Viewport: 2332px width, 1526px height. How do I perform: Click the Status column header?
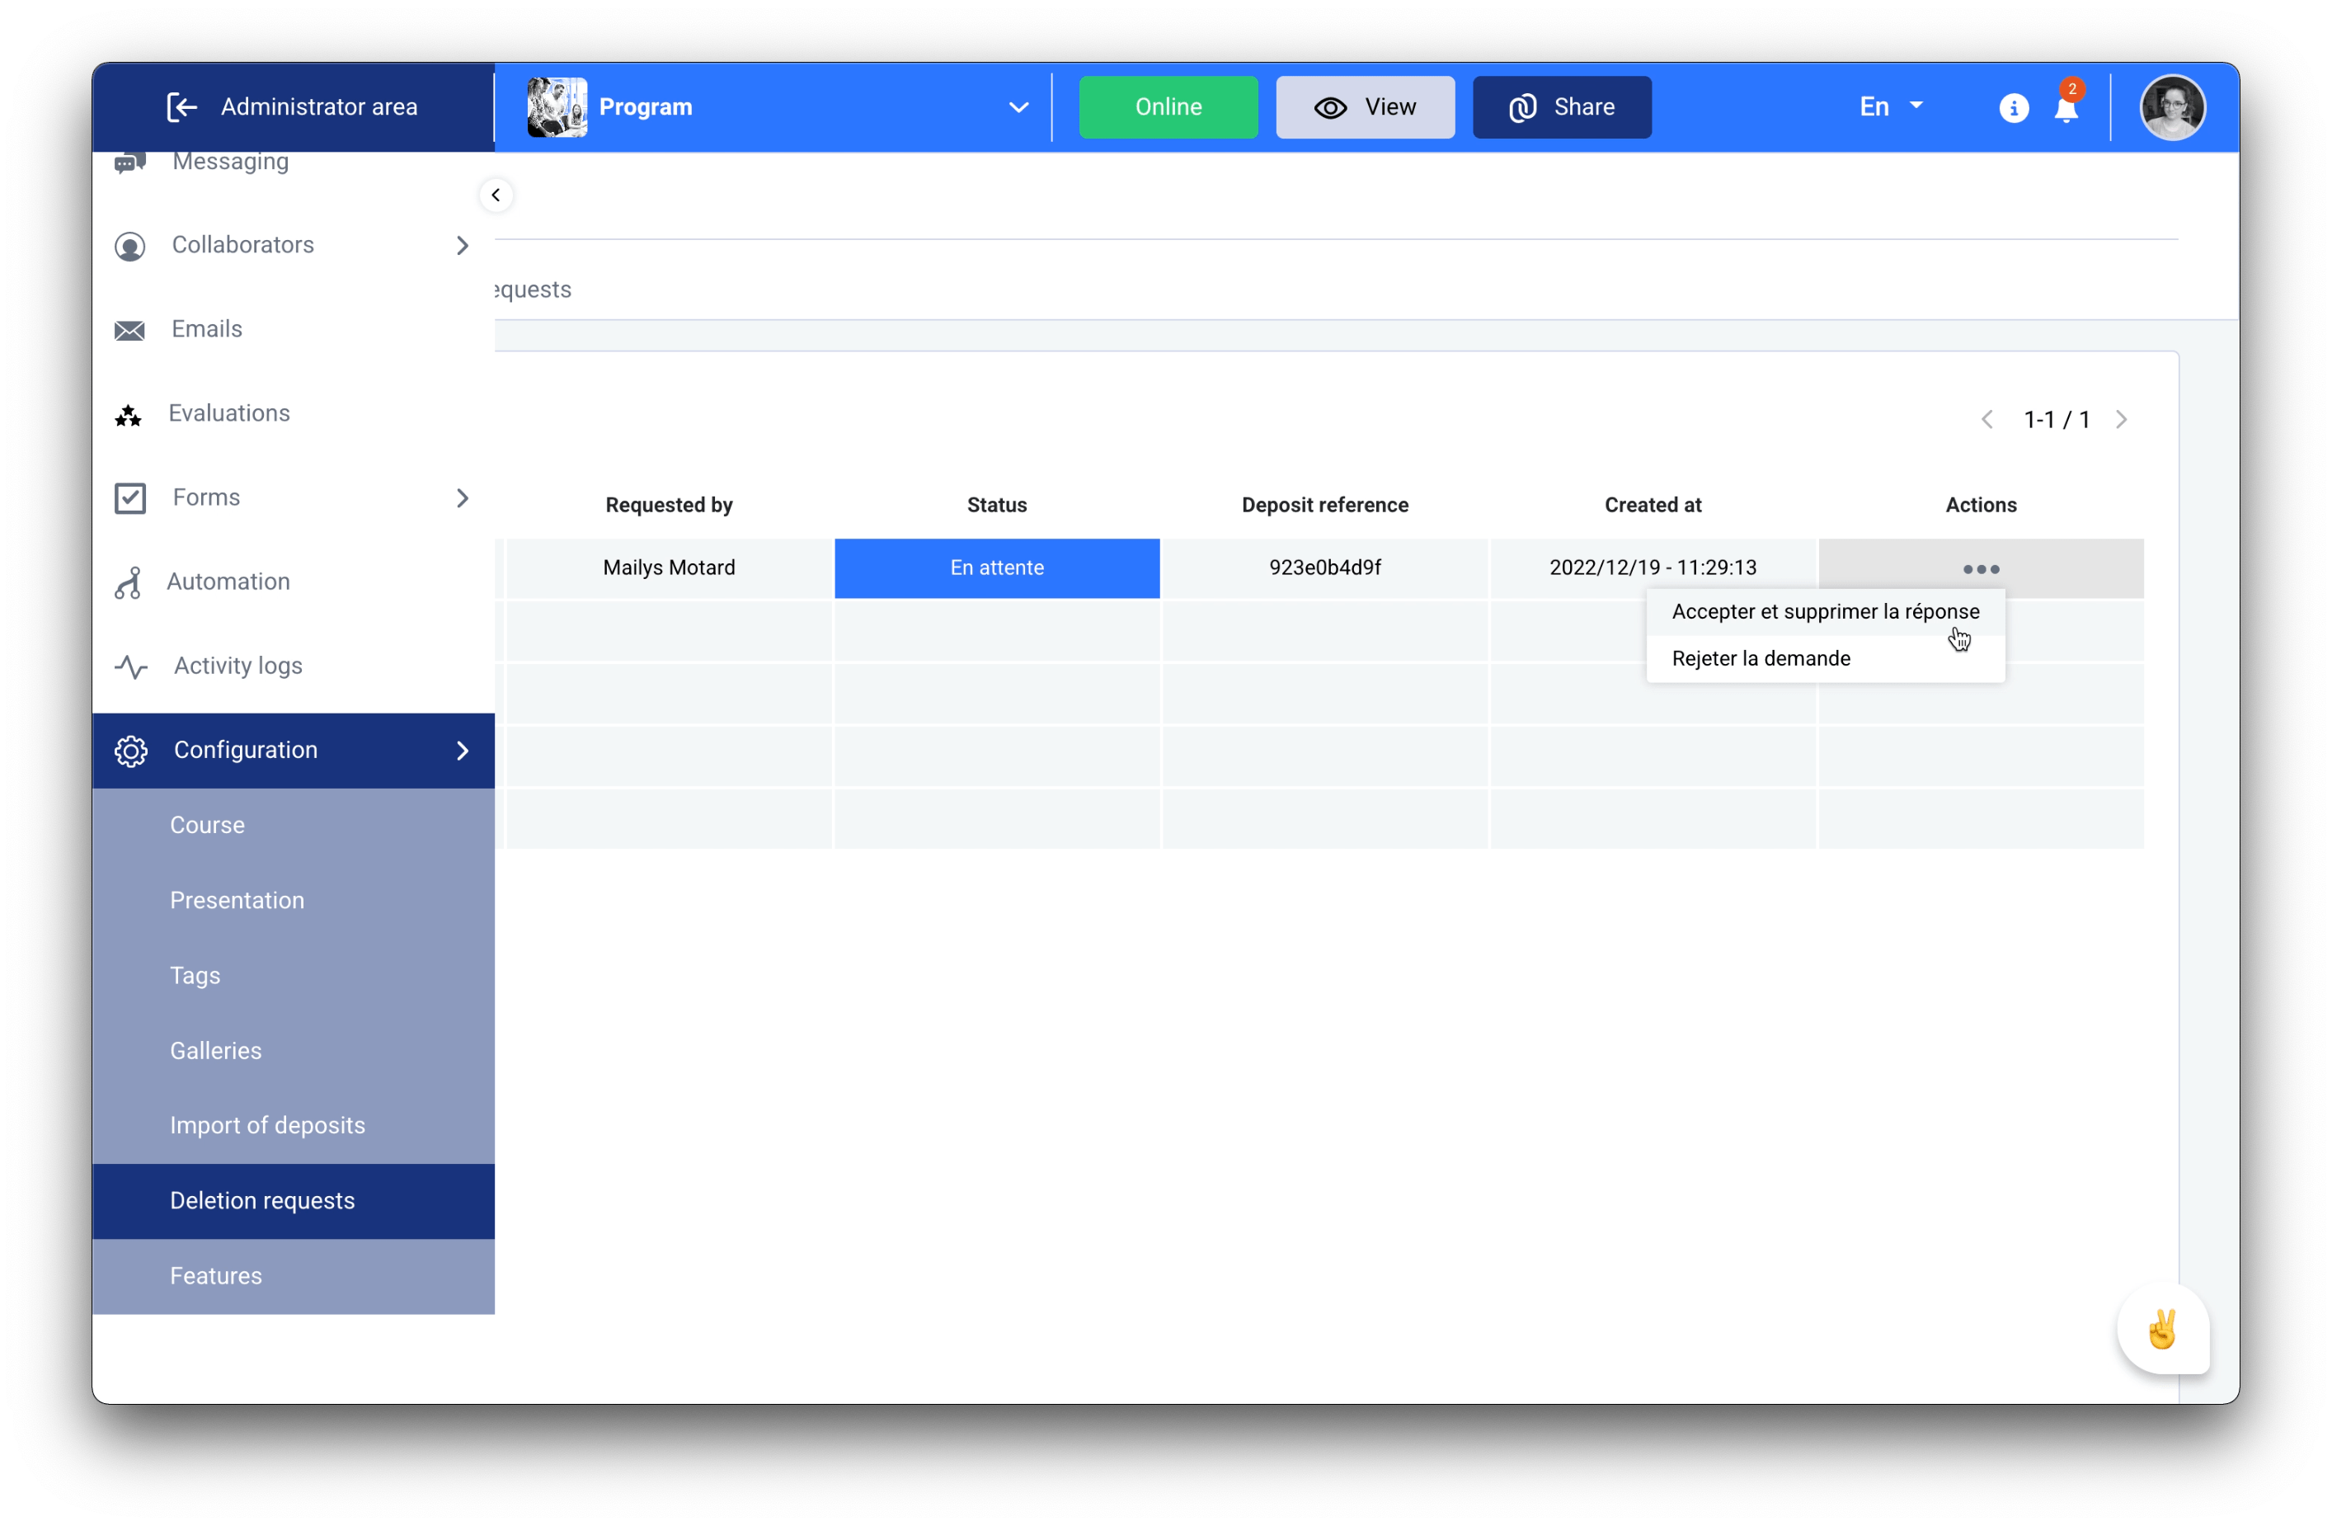(996, 506)
